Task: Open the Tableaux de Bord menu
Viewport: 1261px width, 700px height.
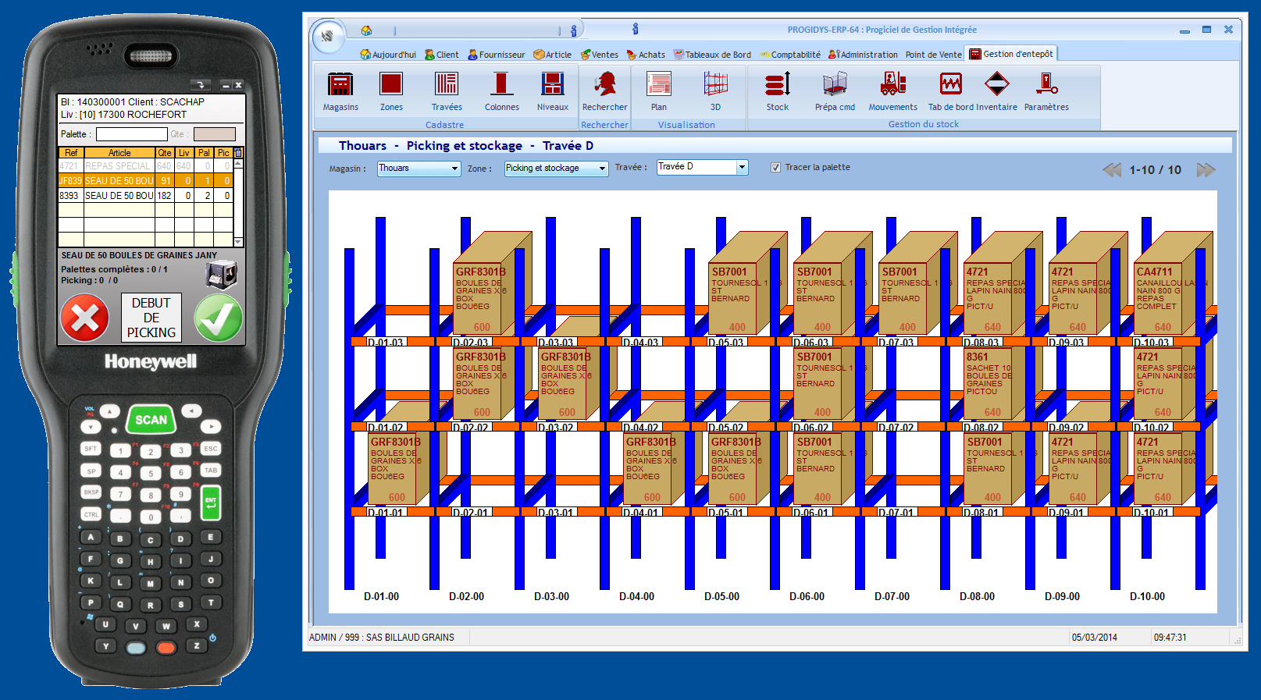Action: click(712, 55)
